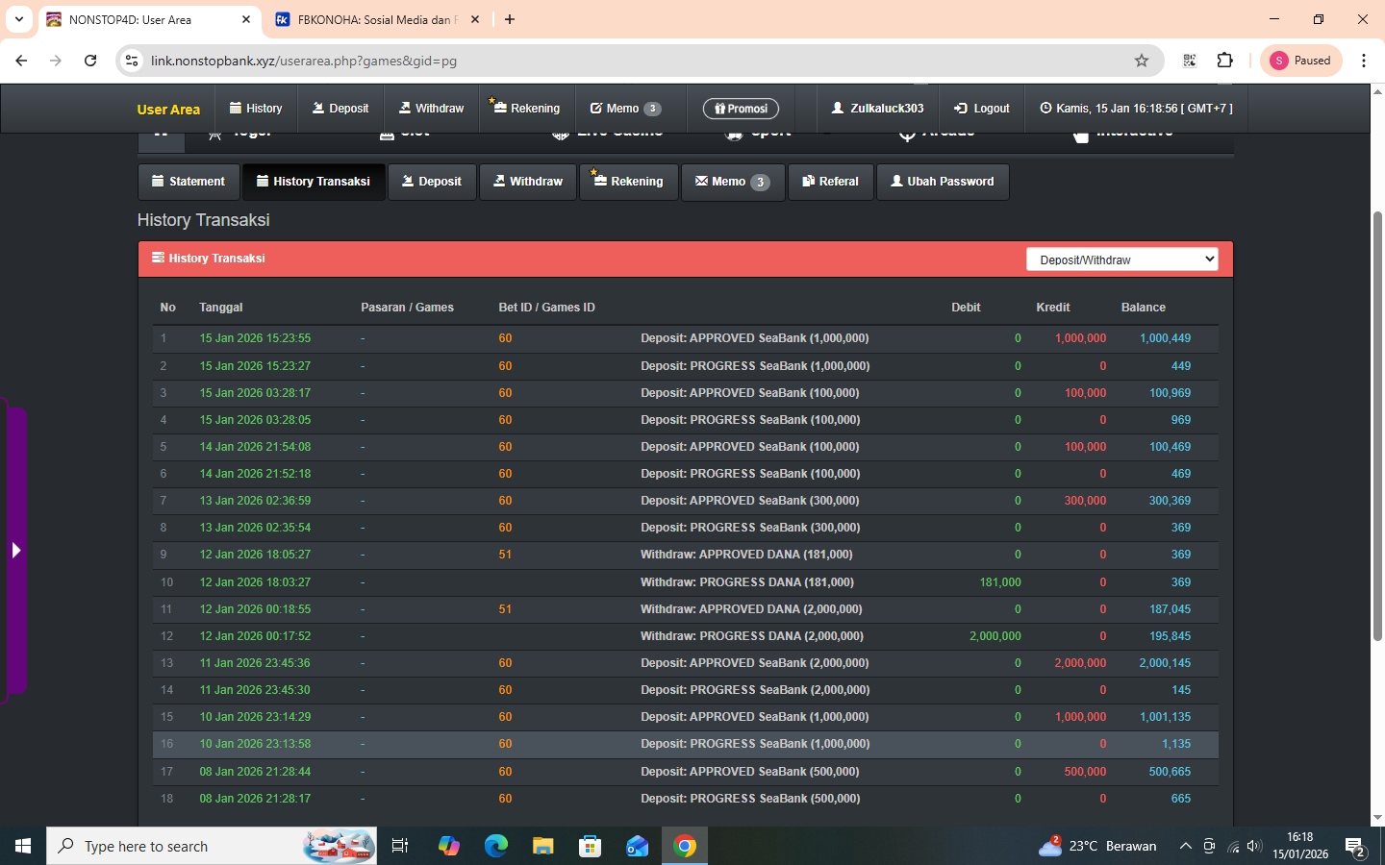Viewport: 1385px width, 865px height.
Task: Reload the current page
Action: 90,61
